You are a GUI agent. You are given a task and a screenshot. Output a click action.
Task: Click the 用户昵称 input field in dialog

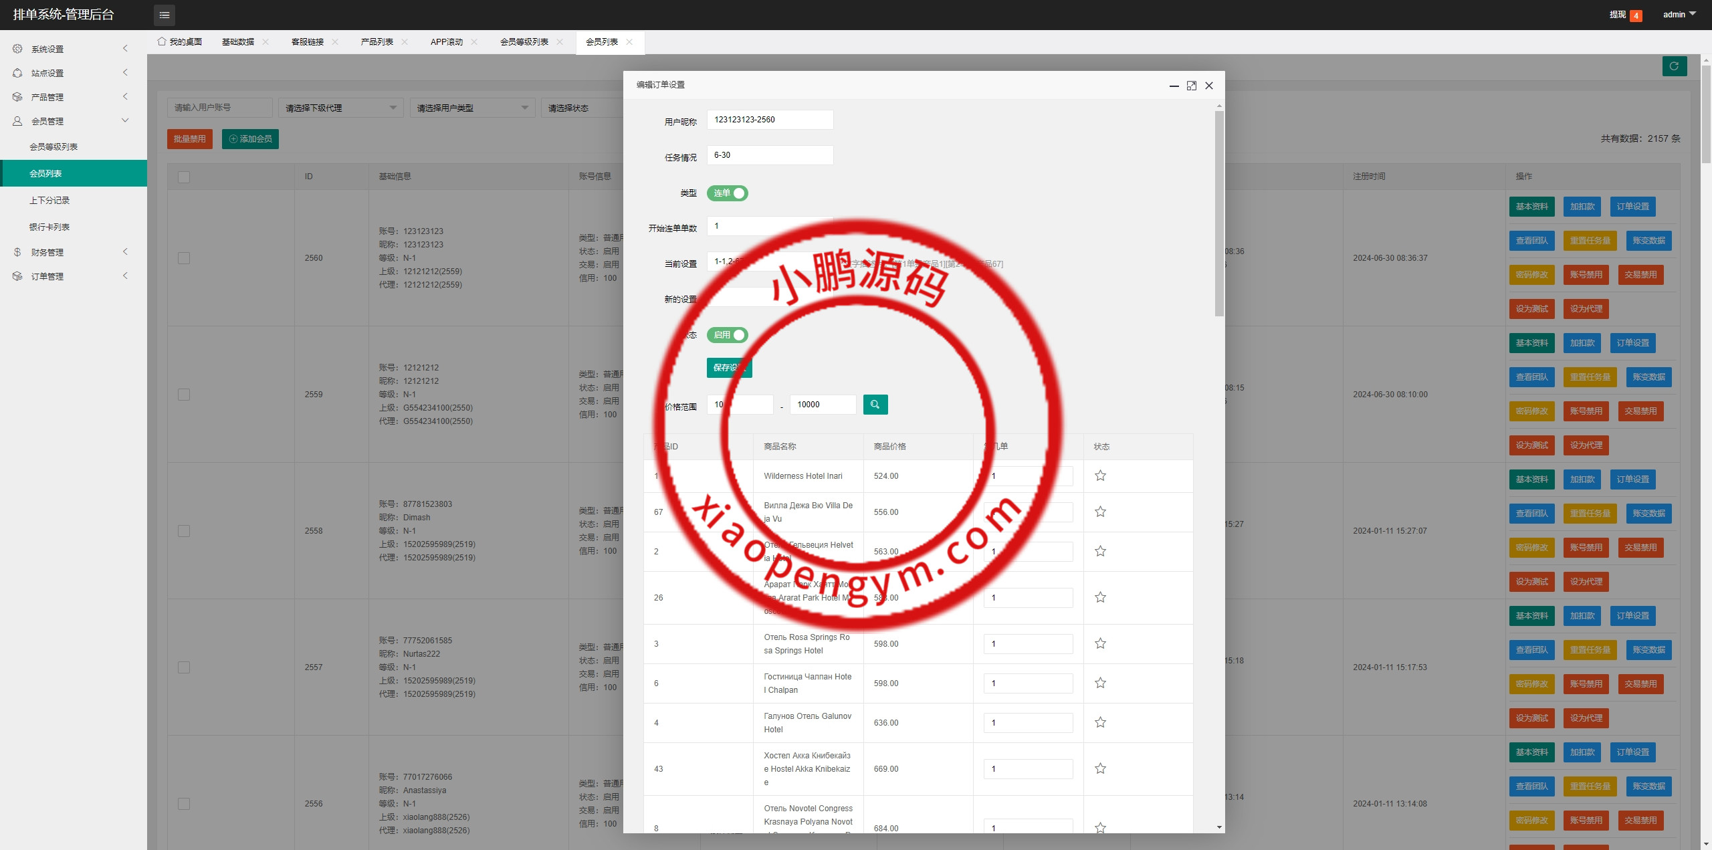pos(770,120)
